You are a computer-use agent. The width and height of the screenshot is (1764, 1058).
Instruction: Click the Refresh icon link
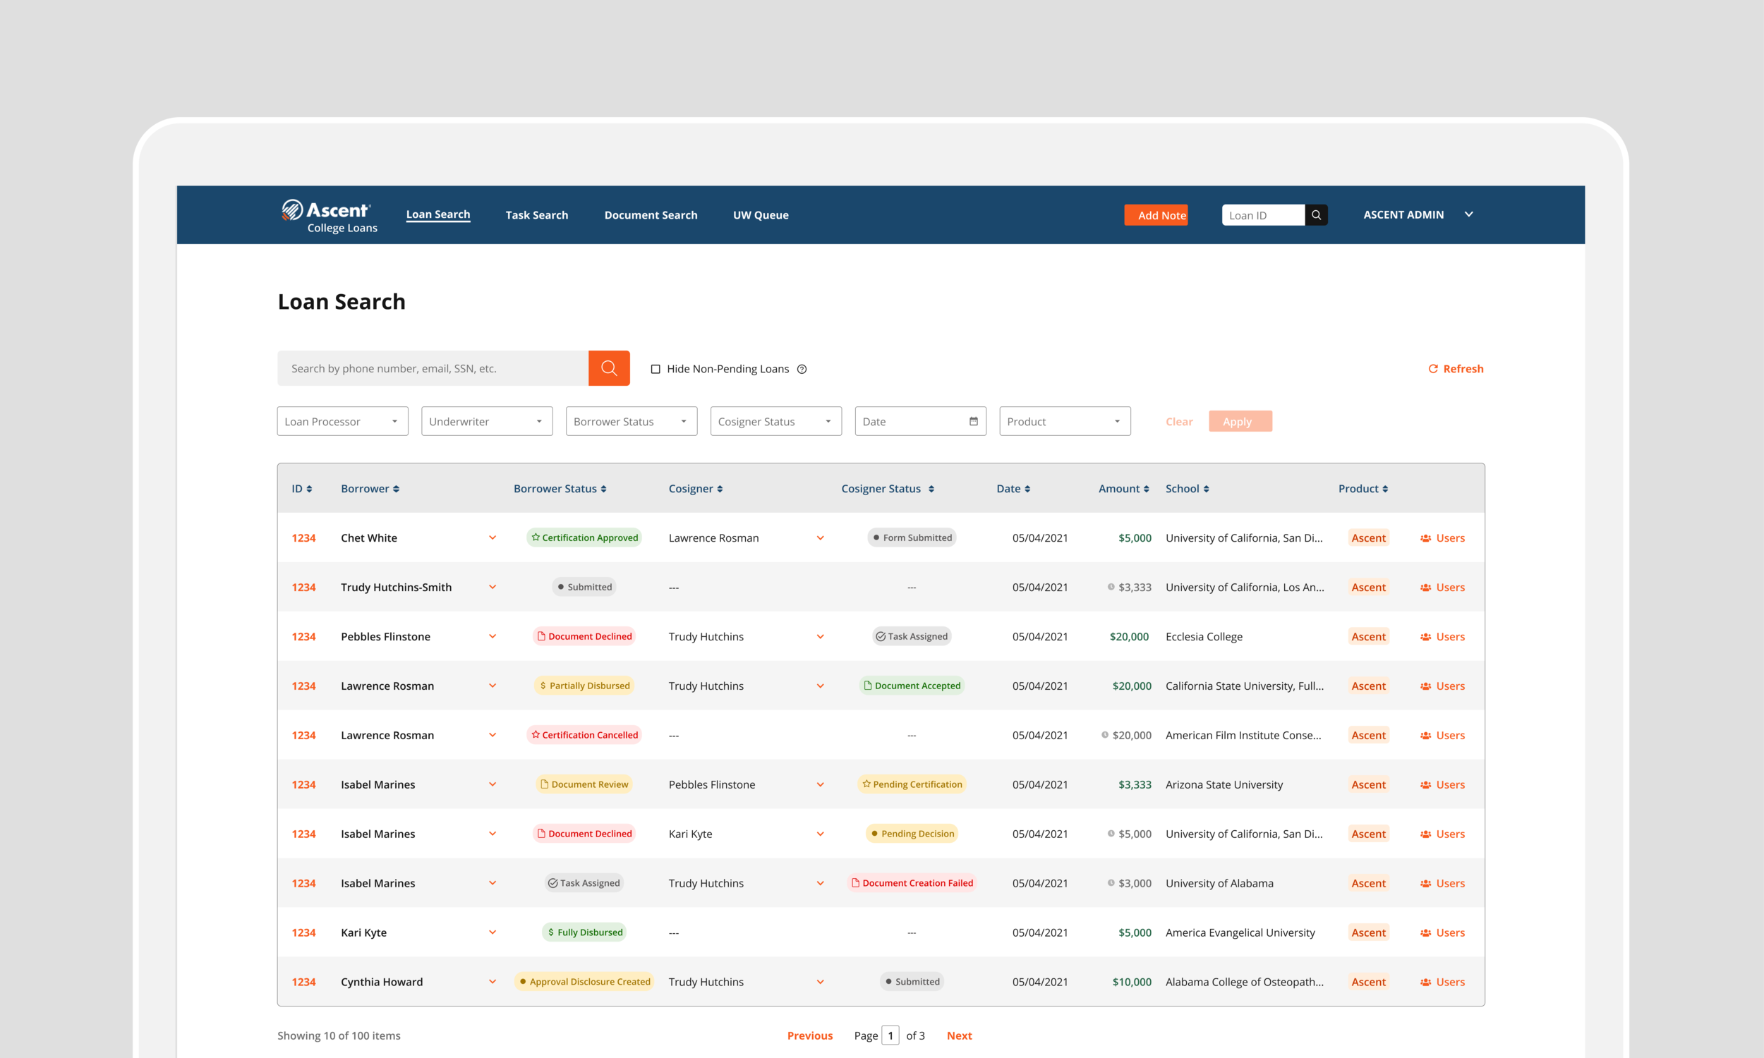tap(1432, 369)
